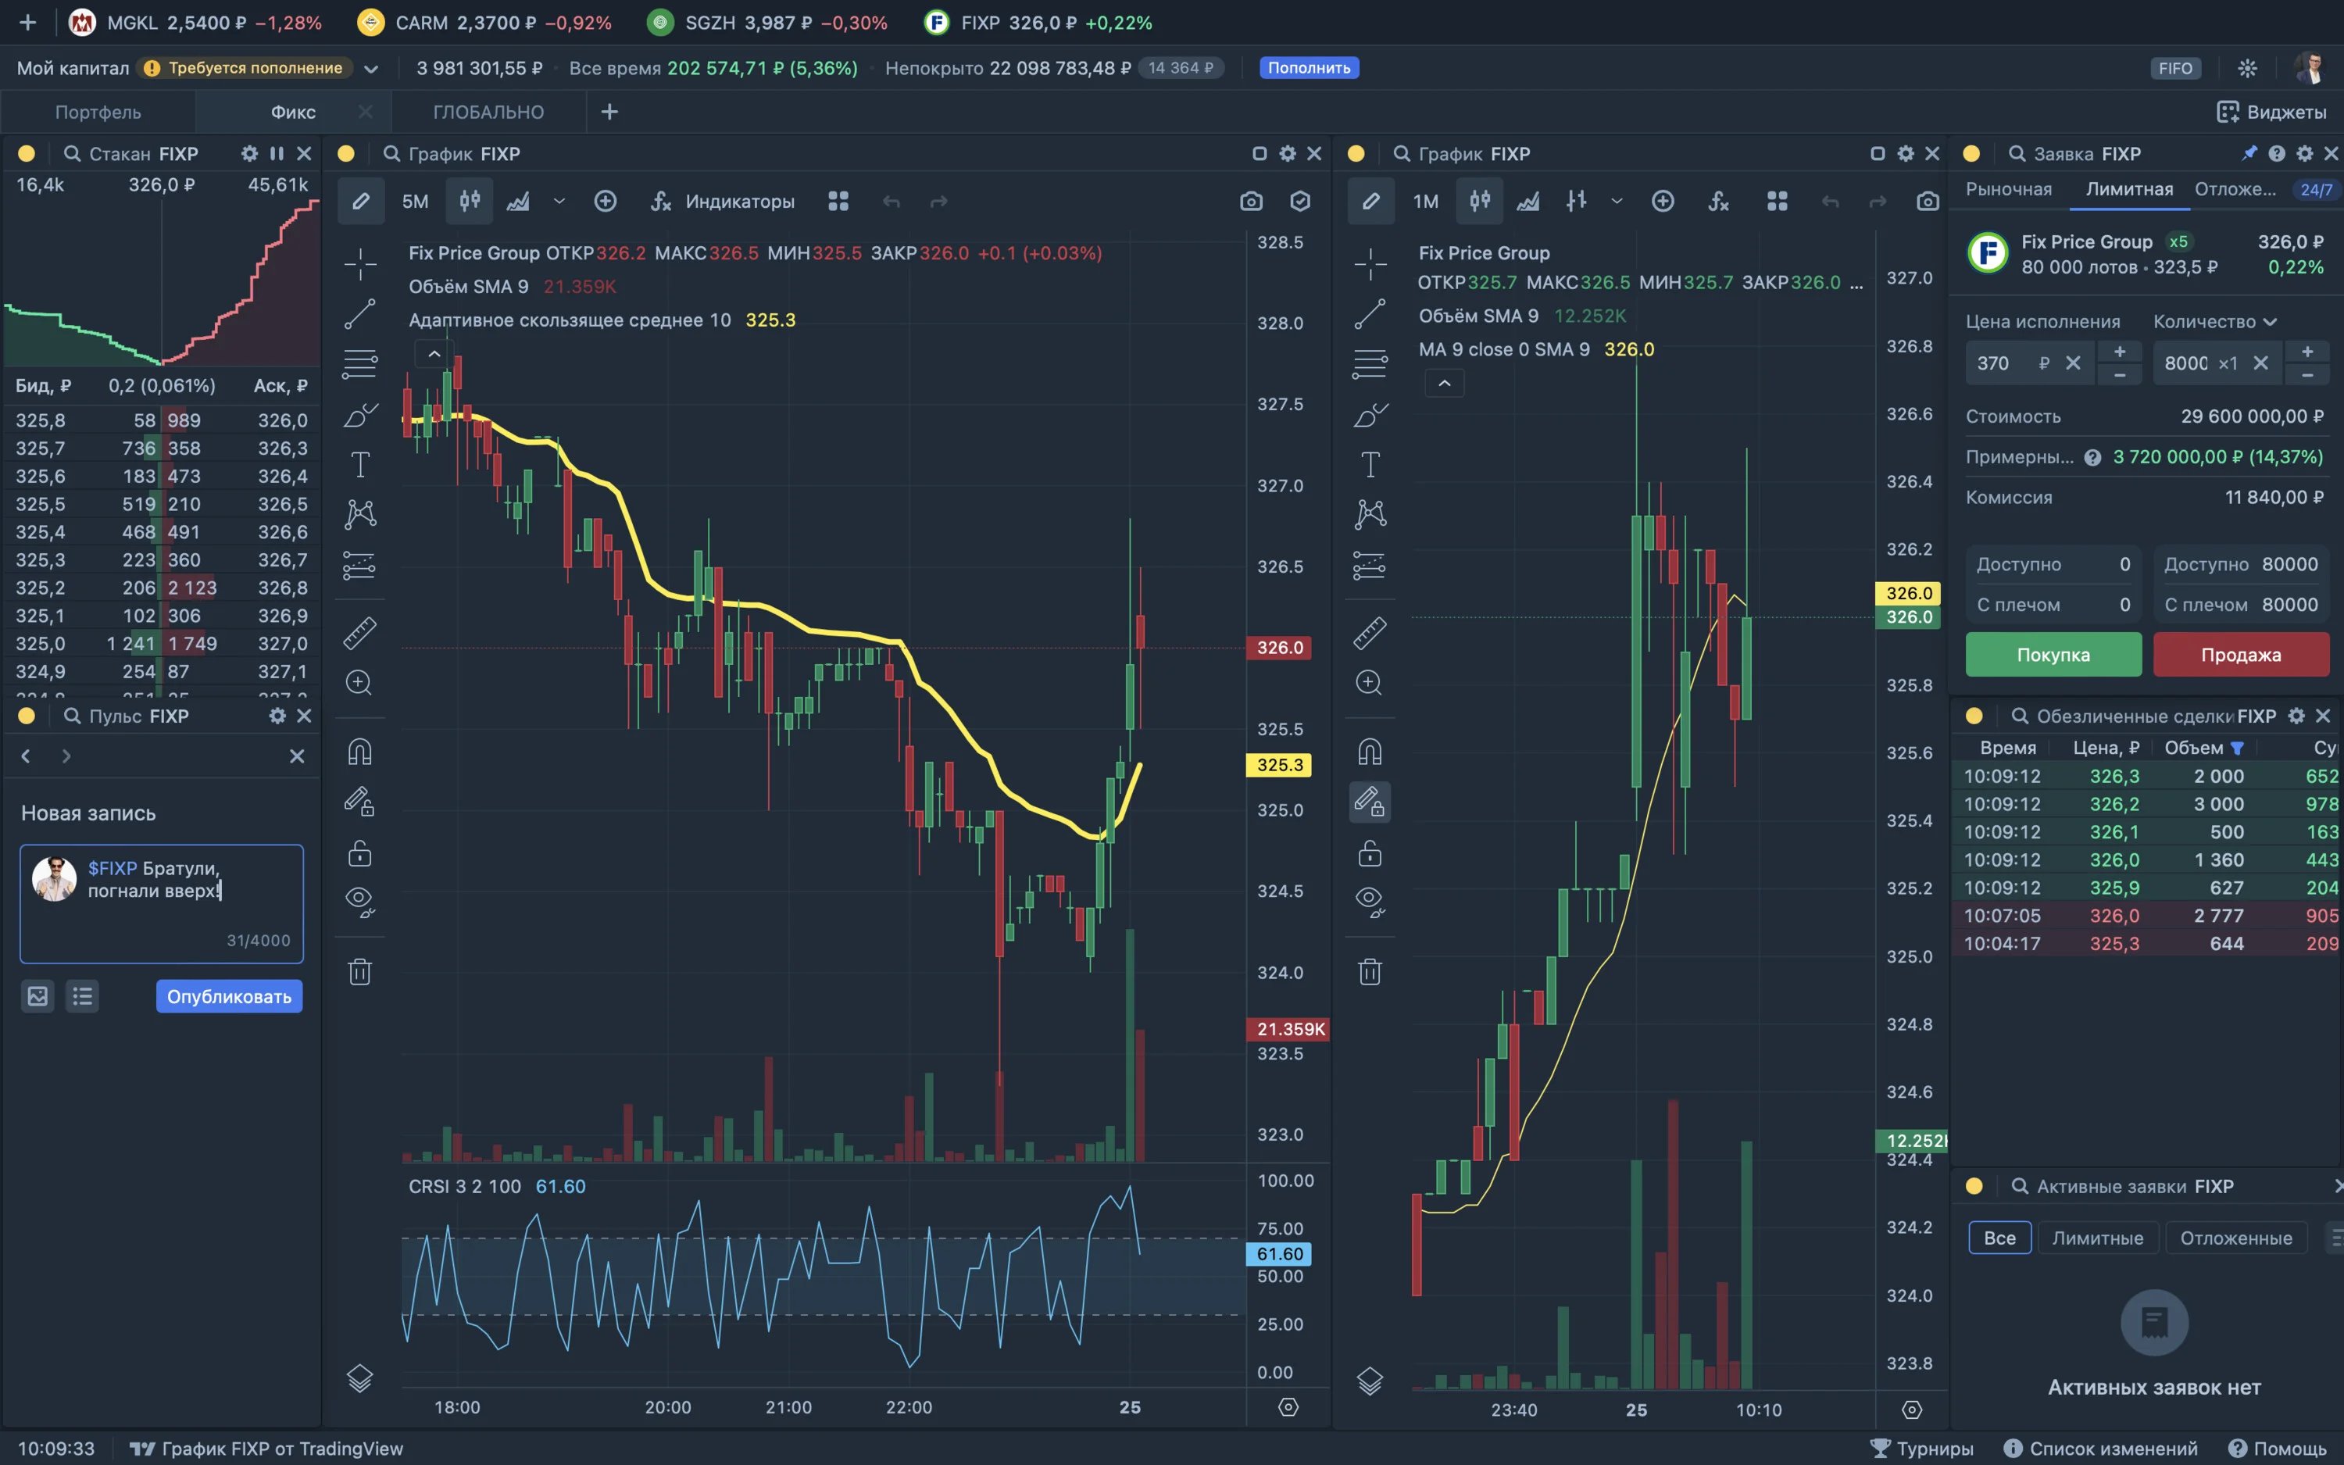Open settings of the Стакан FIXP widget
The width and height of the screenshot is (2344, 1465).
coord(250,154)
